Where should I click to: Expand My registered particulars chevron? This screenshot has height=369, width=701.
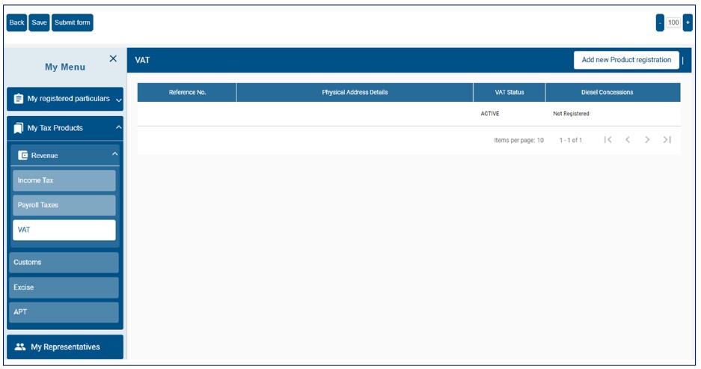pyautogui.click(x=118, y=100)
